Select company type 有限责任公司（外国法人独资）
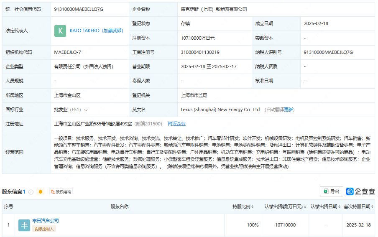Image resolution: width=378 pixels, height=237 pixels. (83, 66)
